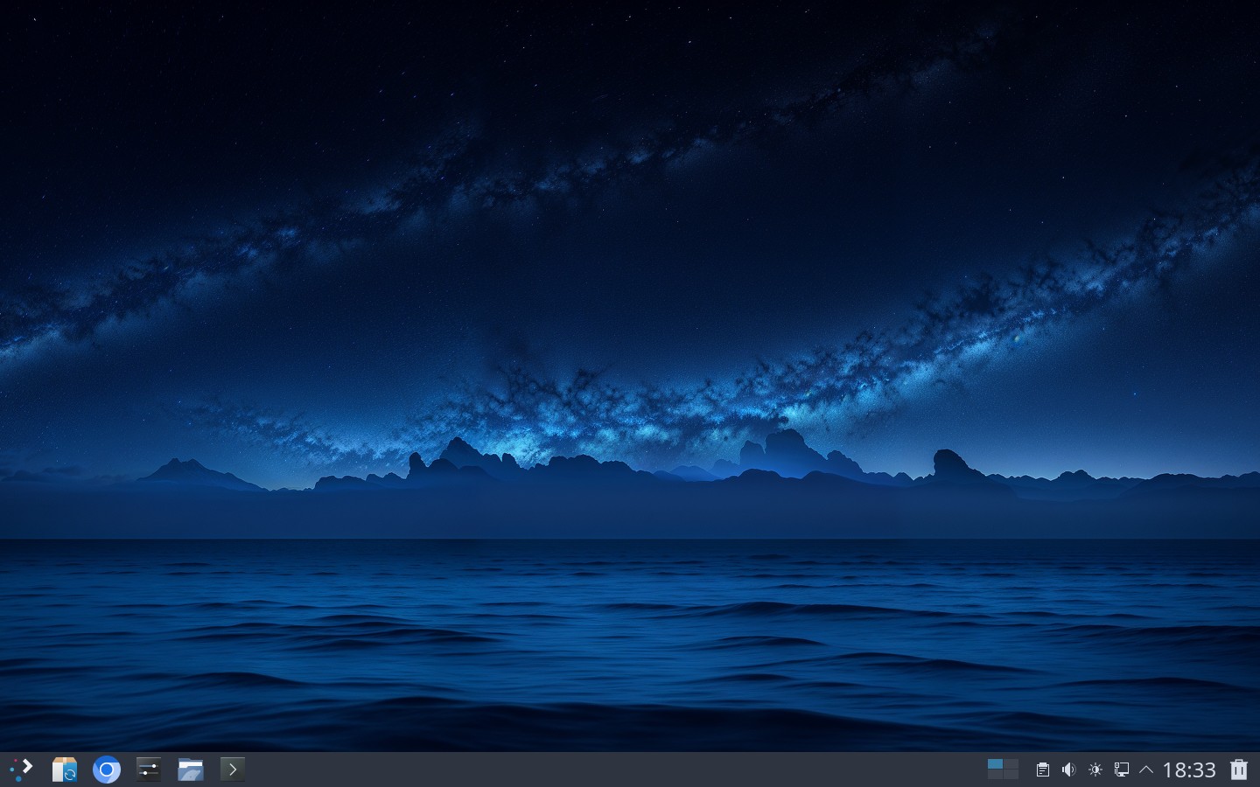Open the KDE application launcher menu
1260x787 pixels.
coord(21,770)
